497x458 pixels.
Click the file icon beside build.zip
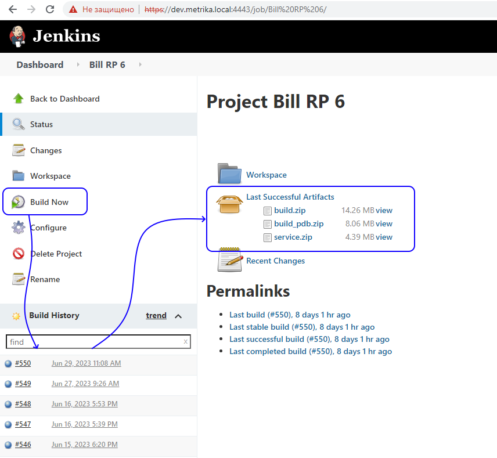[268, 211]
